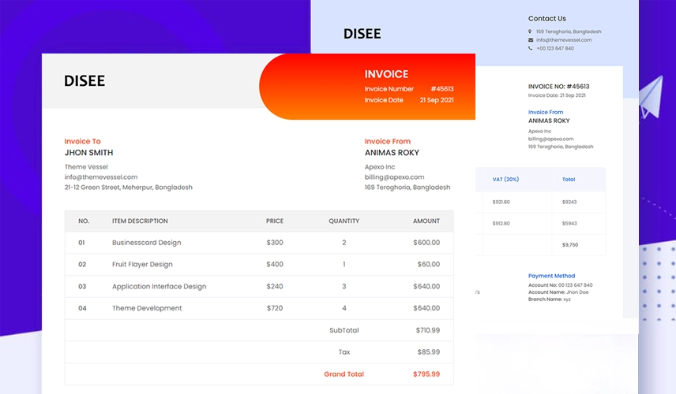Click the Payment Method heading
Viewport: 676px width, 394px height.
552,276
